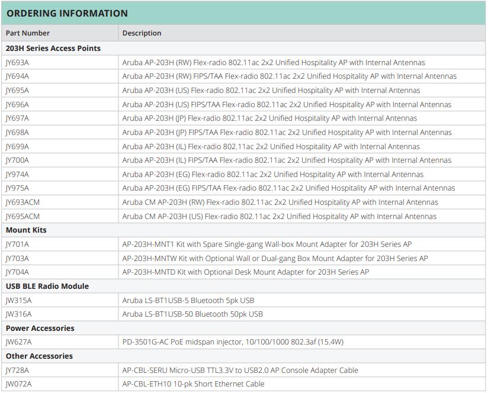Select part number JY695ACM
488x393 pixels.
(x=23, y=217)
